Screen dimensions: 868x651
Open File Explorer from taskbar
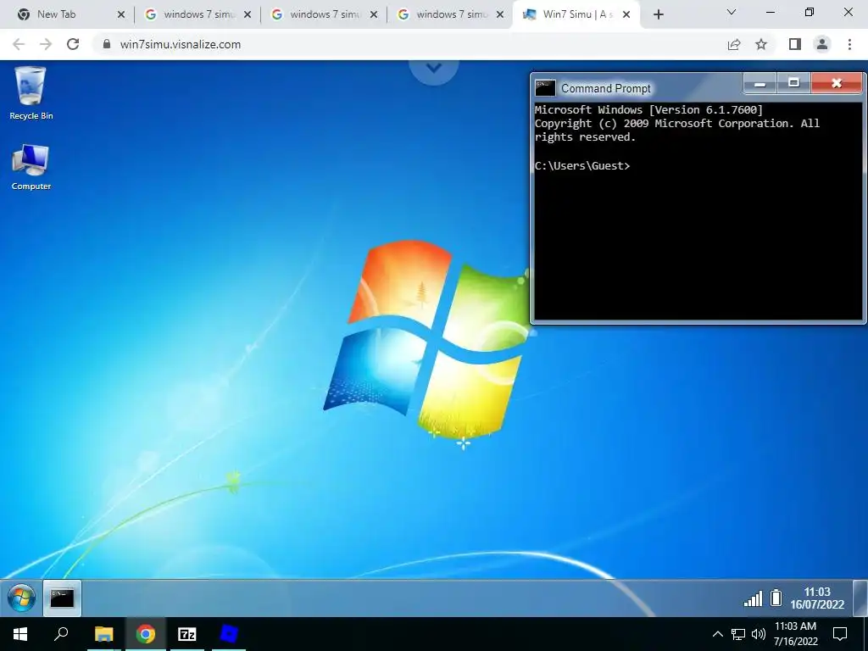[x=103, y=634]
